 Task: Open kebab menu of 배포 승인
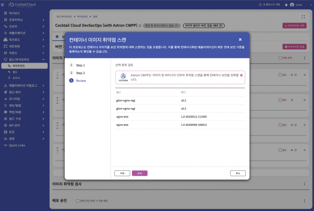click(x=304, y=201)
